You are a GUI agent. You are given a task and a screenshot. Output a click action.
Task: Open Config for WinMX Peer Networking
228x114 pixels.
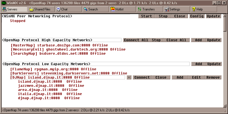[x=197, y=16]
